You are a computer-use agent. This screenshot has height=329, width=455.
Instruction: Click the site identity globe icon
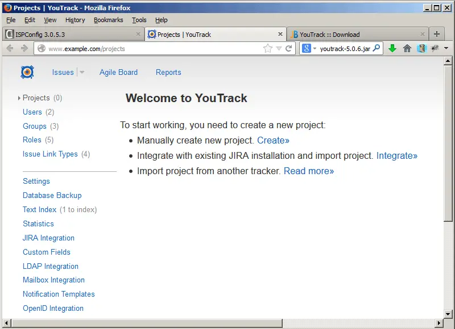click(42, 48)
